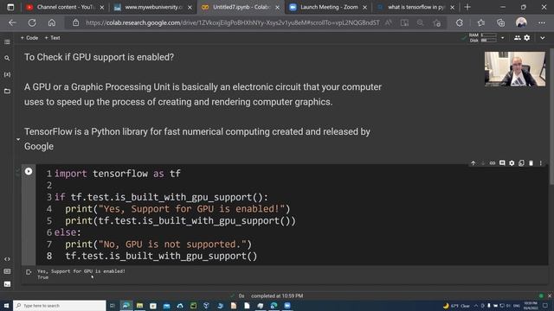Open browser collections icon
The height and width of the screenshot is (311, 554).
click(500, 23)
